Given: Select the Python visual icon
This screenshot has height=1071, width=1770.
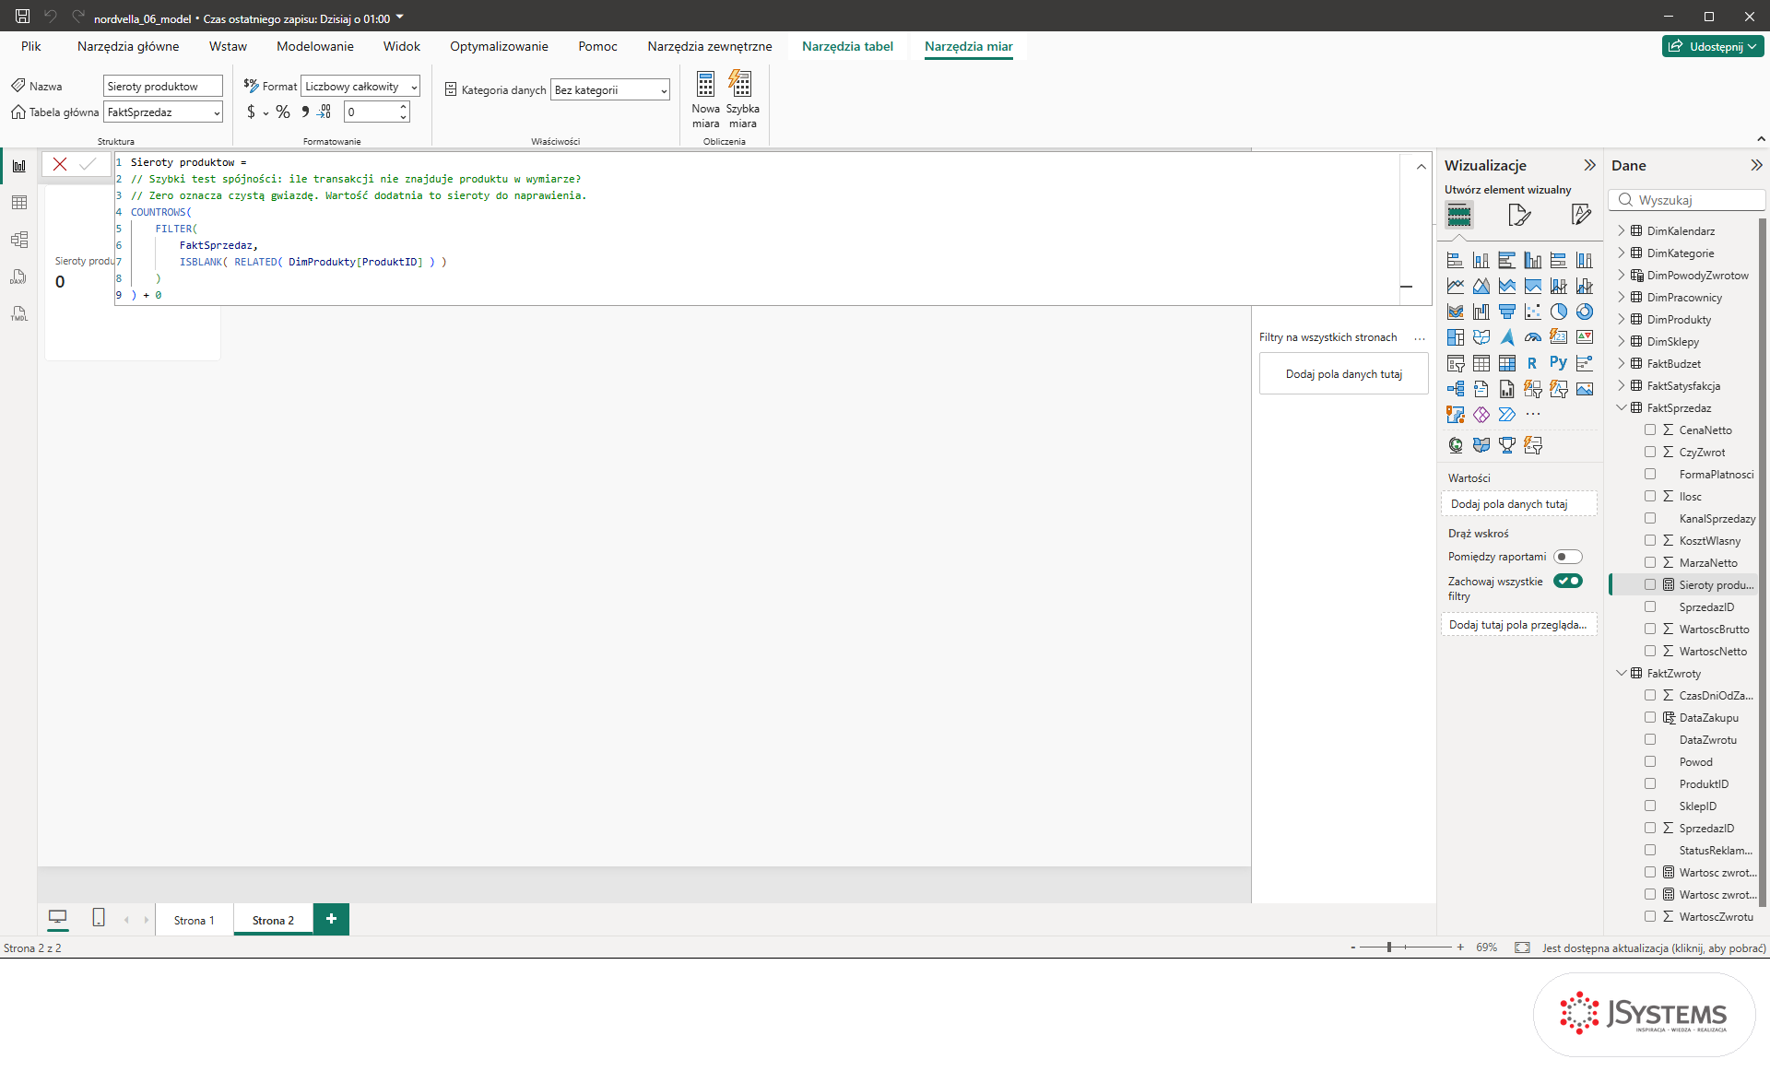Looking at the screenshot, I should pos(1558,363).
